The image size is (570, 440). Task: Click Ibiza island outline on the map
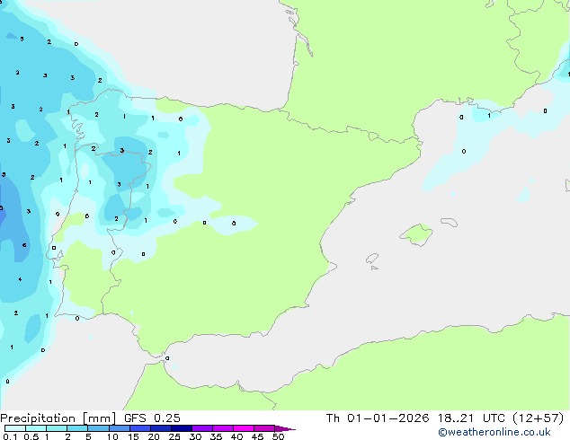point(372,259)
